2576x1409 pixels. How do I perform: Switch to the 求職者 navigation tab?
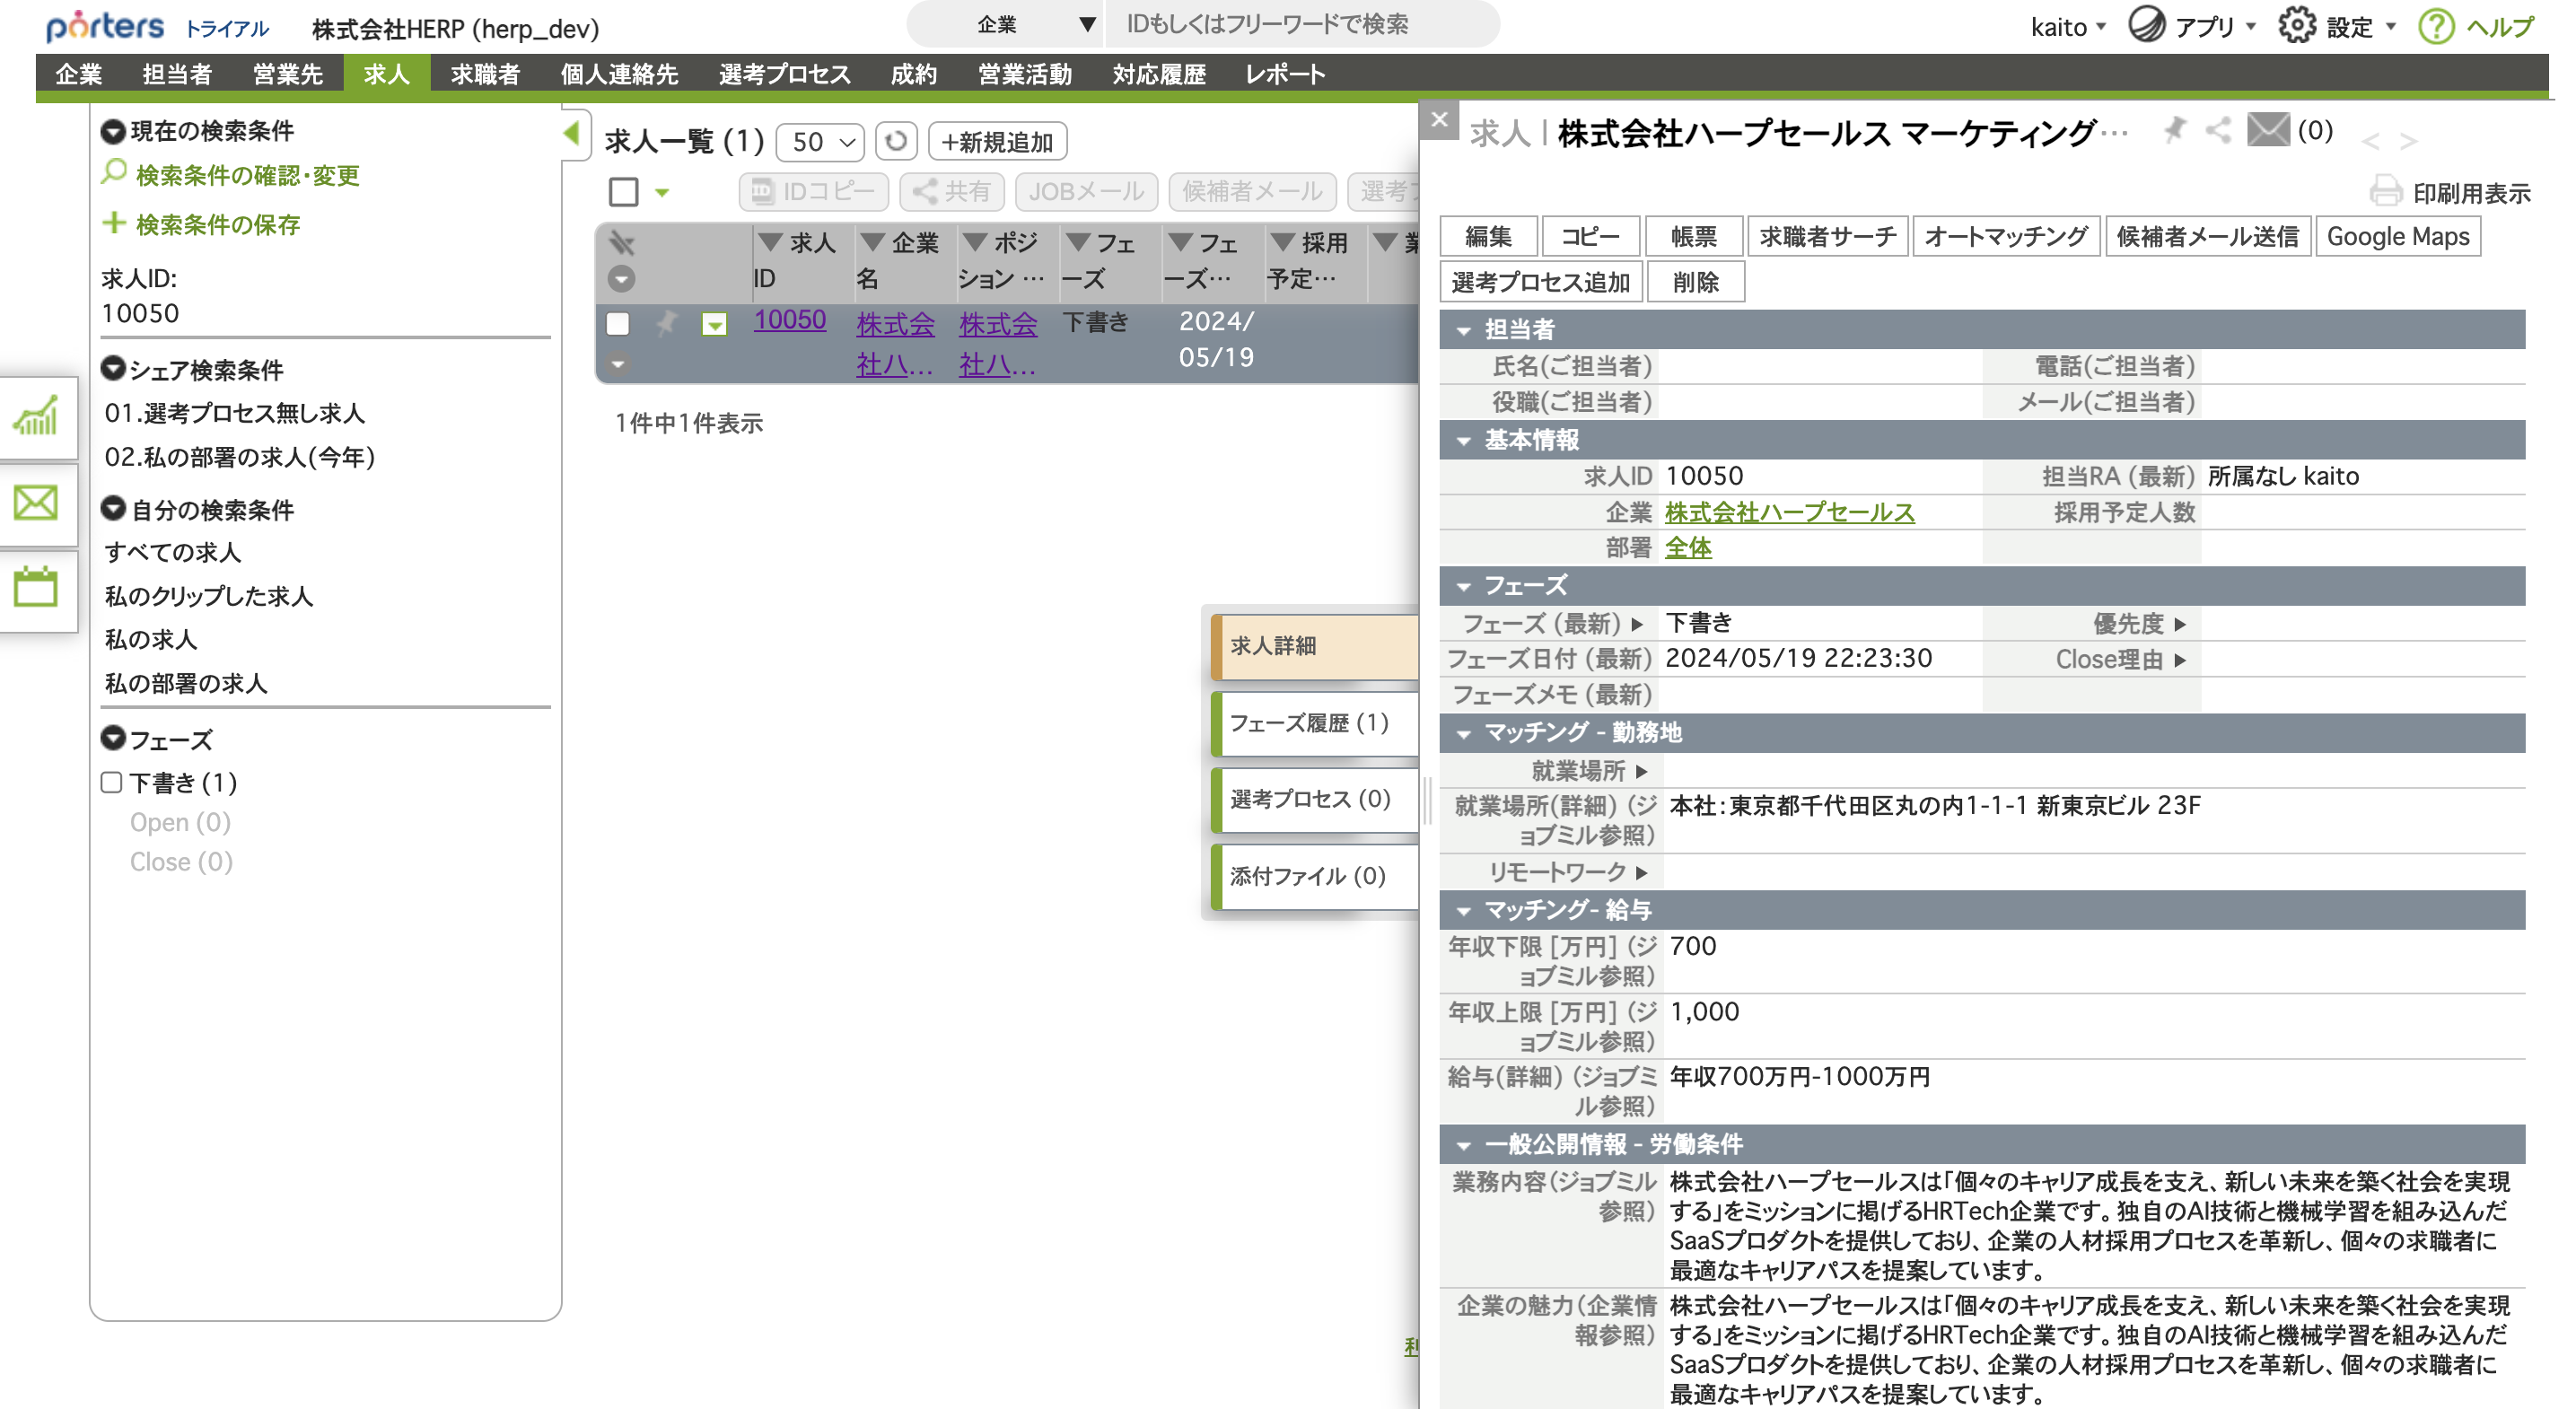pyautogui.click(x=484, y=74)
